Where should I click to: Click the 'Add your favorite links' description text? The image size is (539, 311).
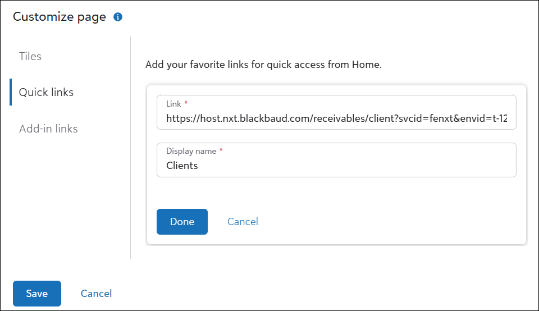[263, 65]
